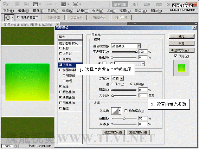199x149 pixels.
Task: Enable the 等高线 sub-option checkbox
Action: point(64,76)
